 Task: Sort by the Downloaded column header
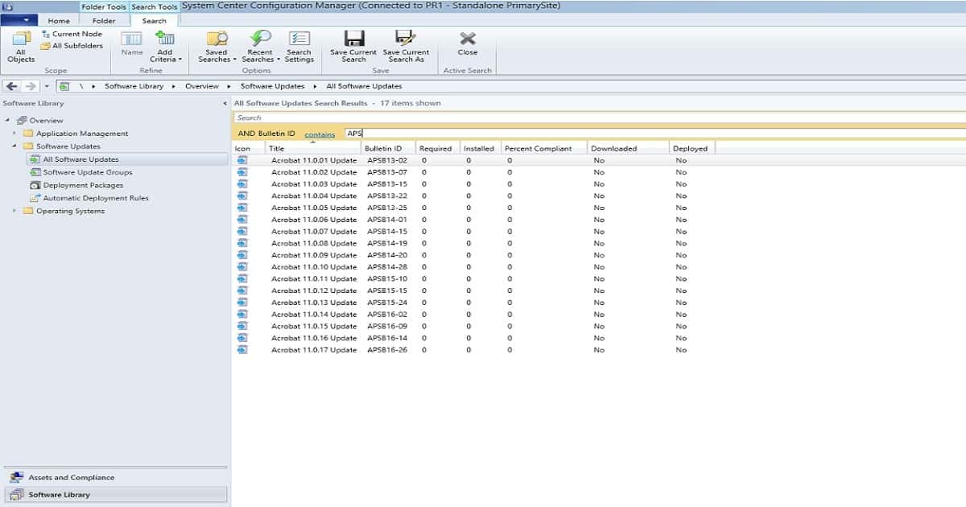click(628, 148)
